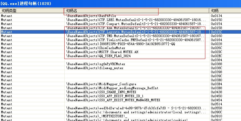
Task: Click handle value 0x03B4
Action: click(216, 84)
